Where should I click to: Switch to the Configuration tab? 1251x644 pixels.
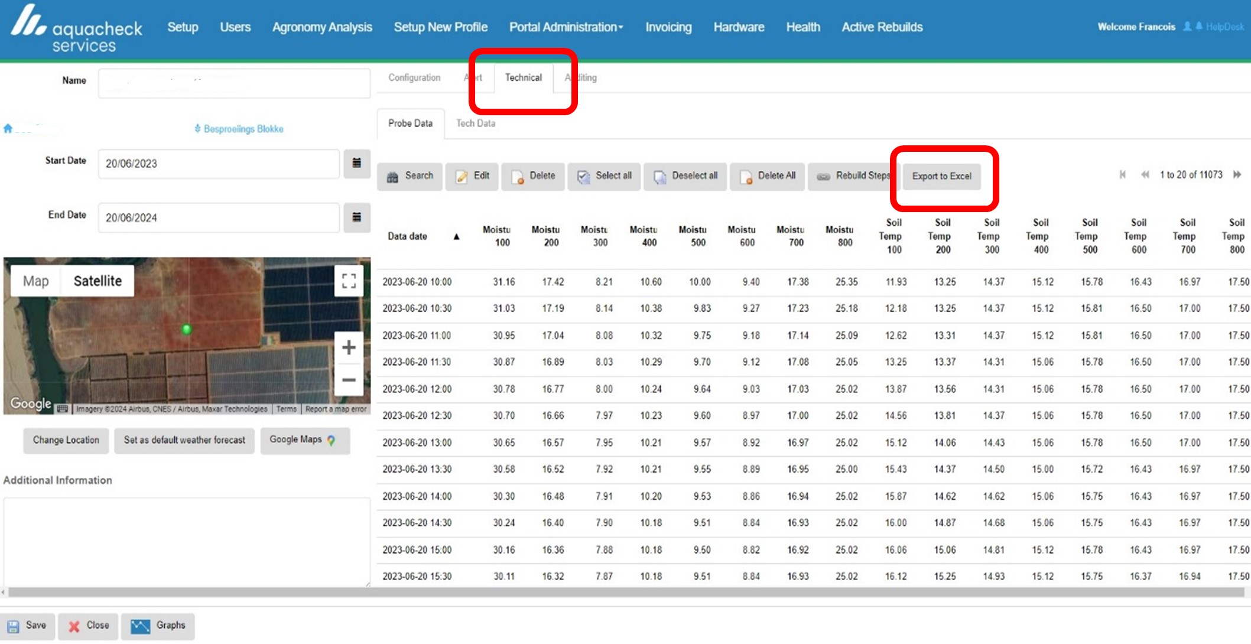tap(414, 77)
